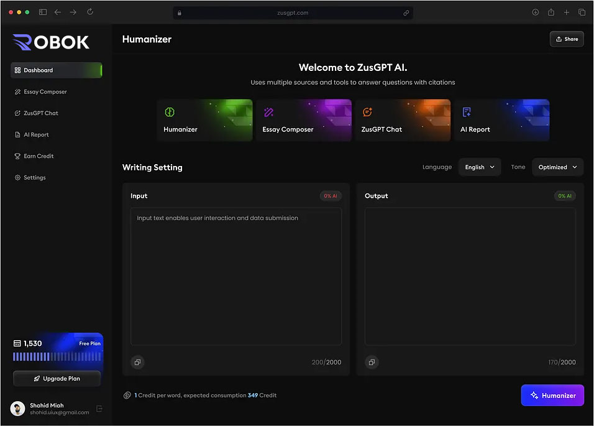Copy input text using the copy icon
The height and width of the screenshot is (426, 594).
pyautogui.click(x=137, y=362)
